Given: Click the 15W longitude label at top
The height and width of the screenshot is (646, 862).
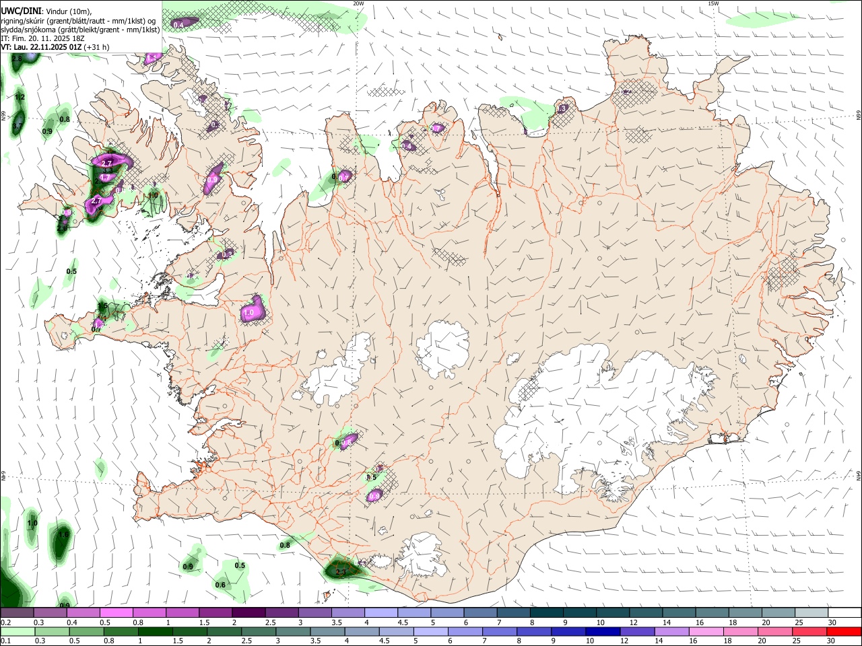Looking at the screenshot, I should coord(713,3).
